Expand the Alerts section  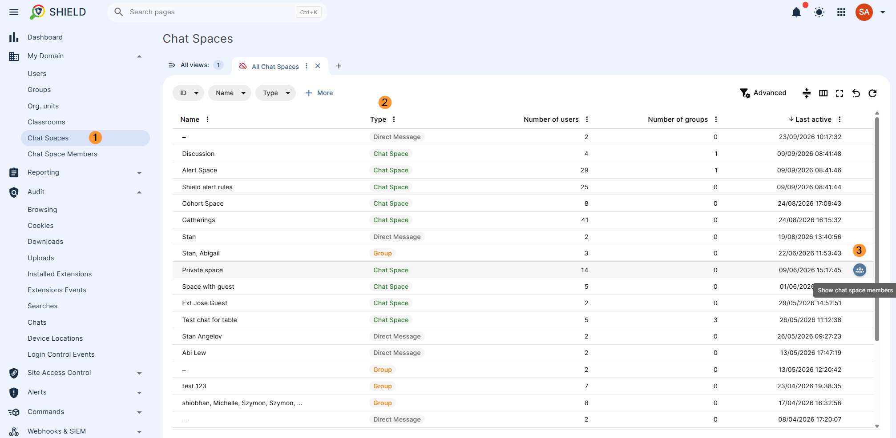point(139,392)
